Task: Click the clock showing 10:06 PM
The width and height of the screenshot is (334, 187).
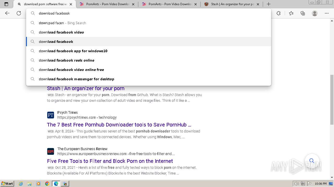Action: 320,184
